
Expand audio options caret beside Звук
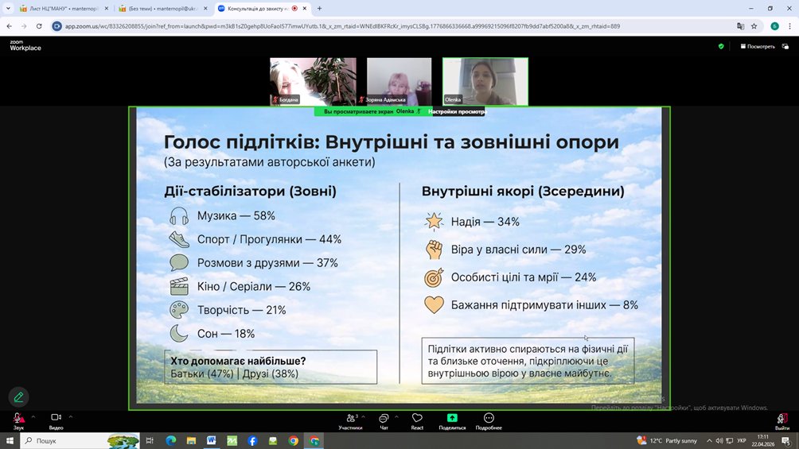point(33,417)
